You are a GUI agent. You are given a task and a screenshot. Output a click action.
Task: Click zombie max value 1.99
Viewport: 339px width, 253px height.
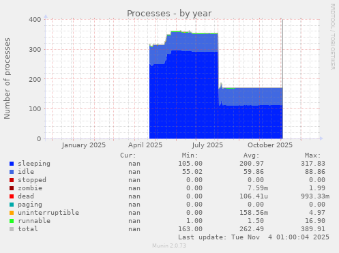point(317,188)
